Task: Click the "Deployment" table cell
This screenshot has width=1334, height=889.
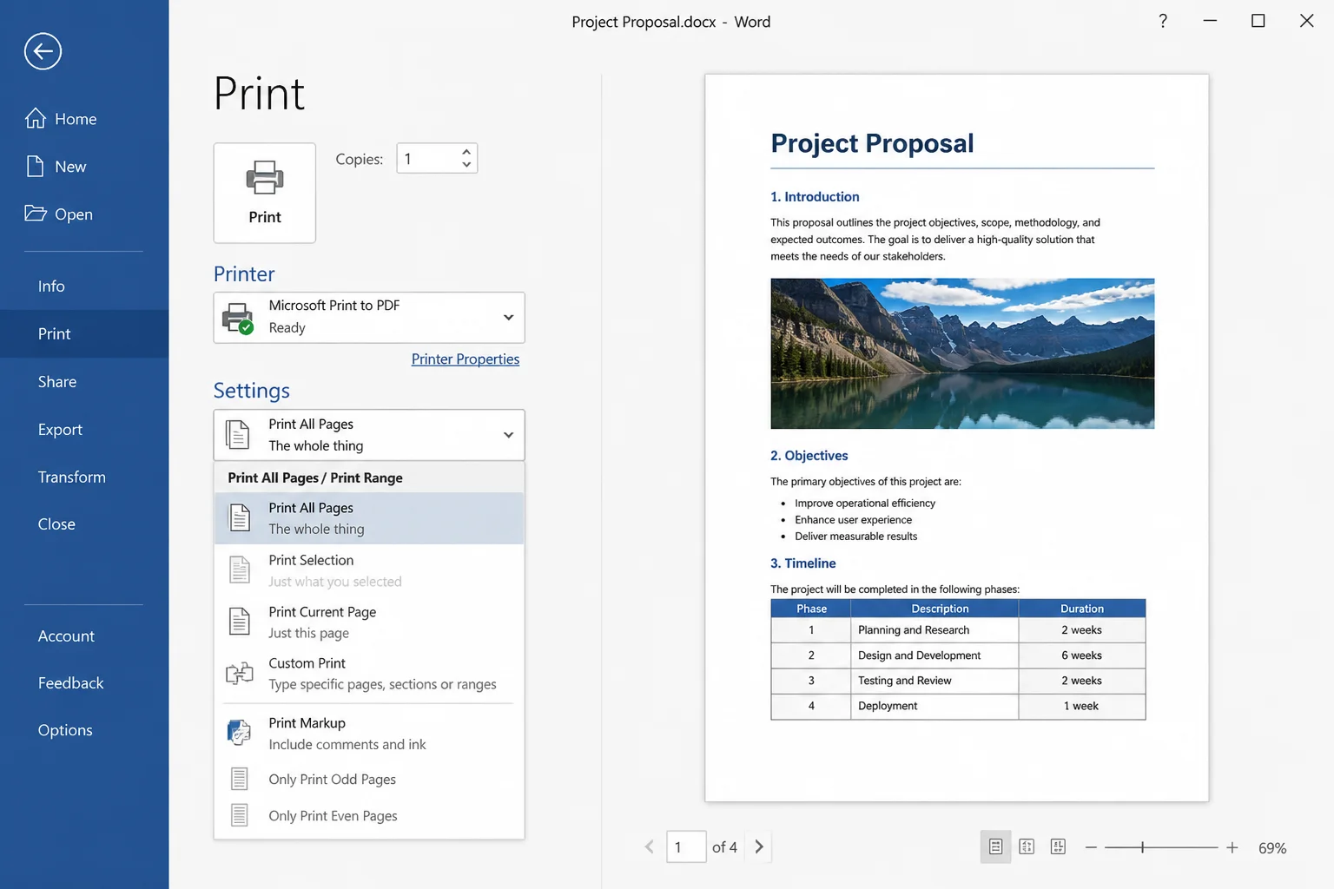Action: tap(934, 706)
